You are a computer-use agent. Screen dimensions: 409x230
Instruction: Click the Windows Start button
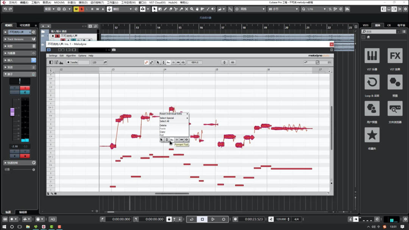coord(4,227)
